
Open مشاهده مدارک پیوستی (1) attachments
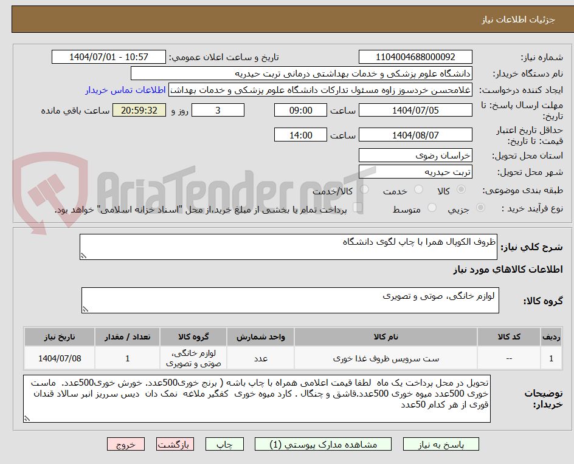323,444
